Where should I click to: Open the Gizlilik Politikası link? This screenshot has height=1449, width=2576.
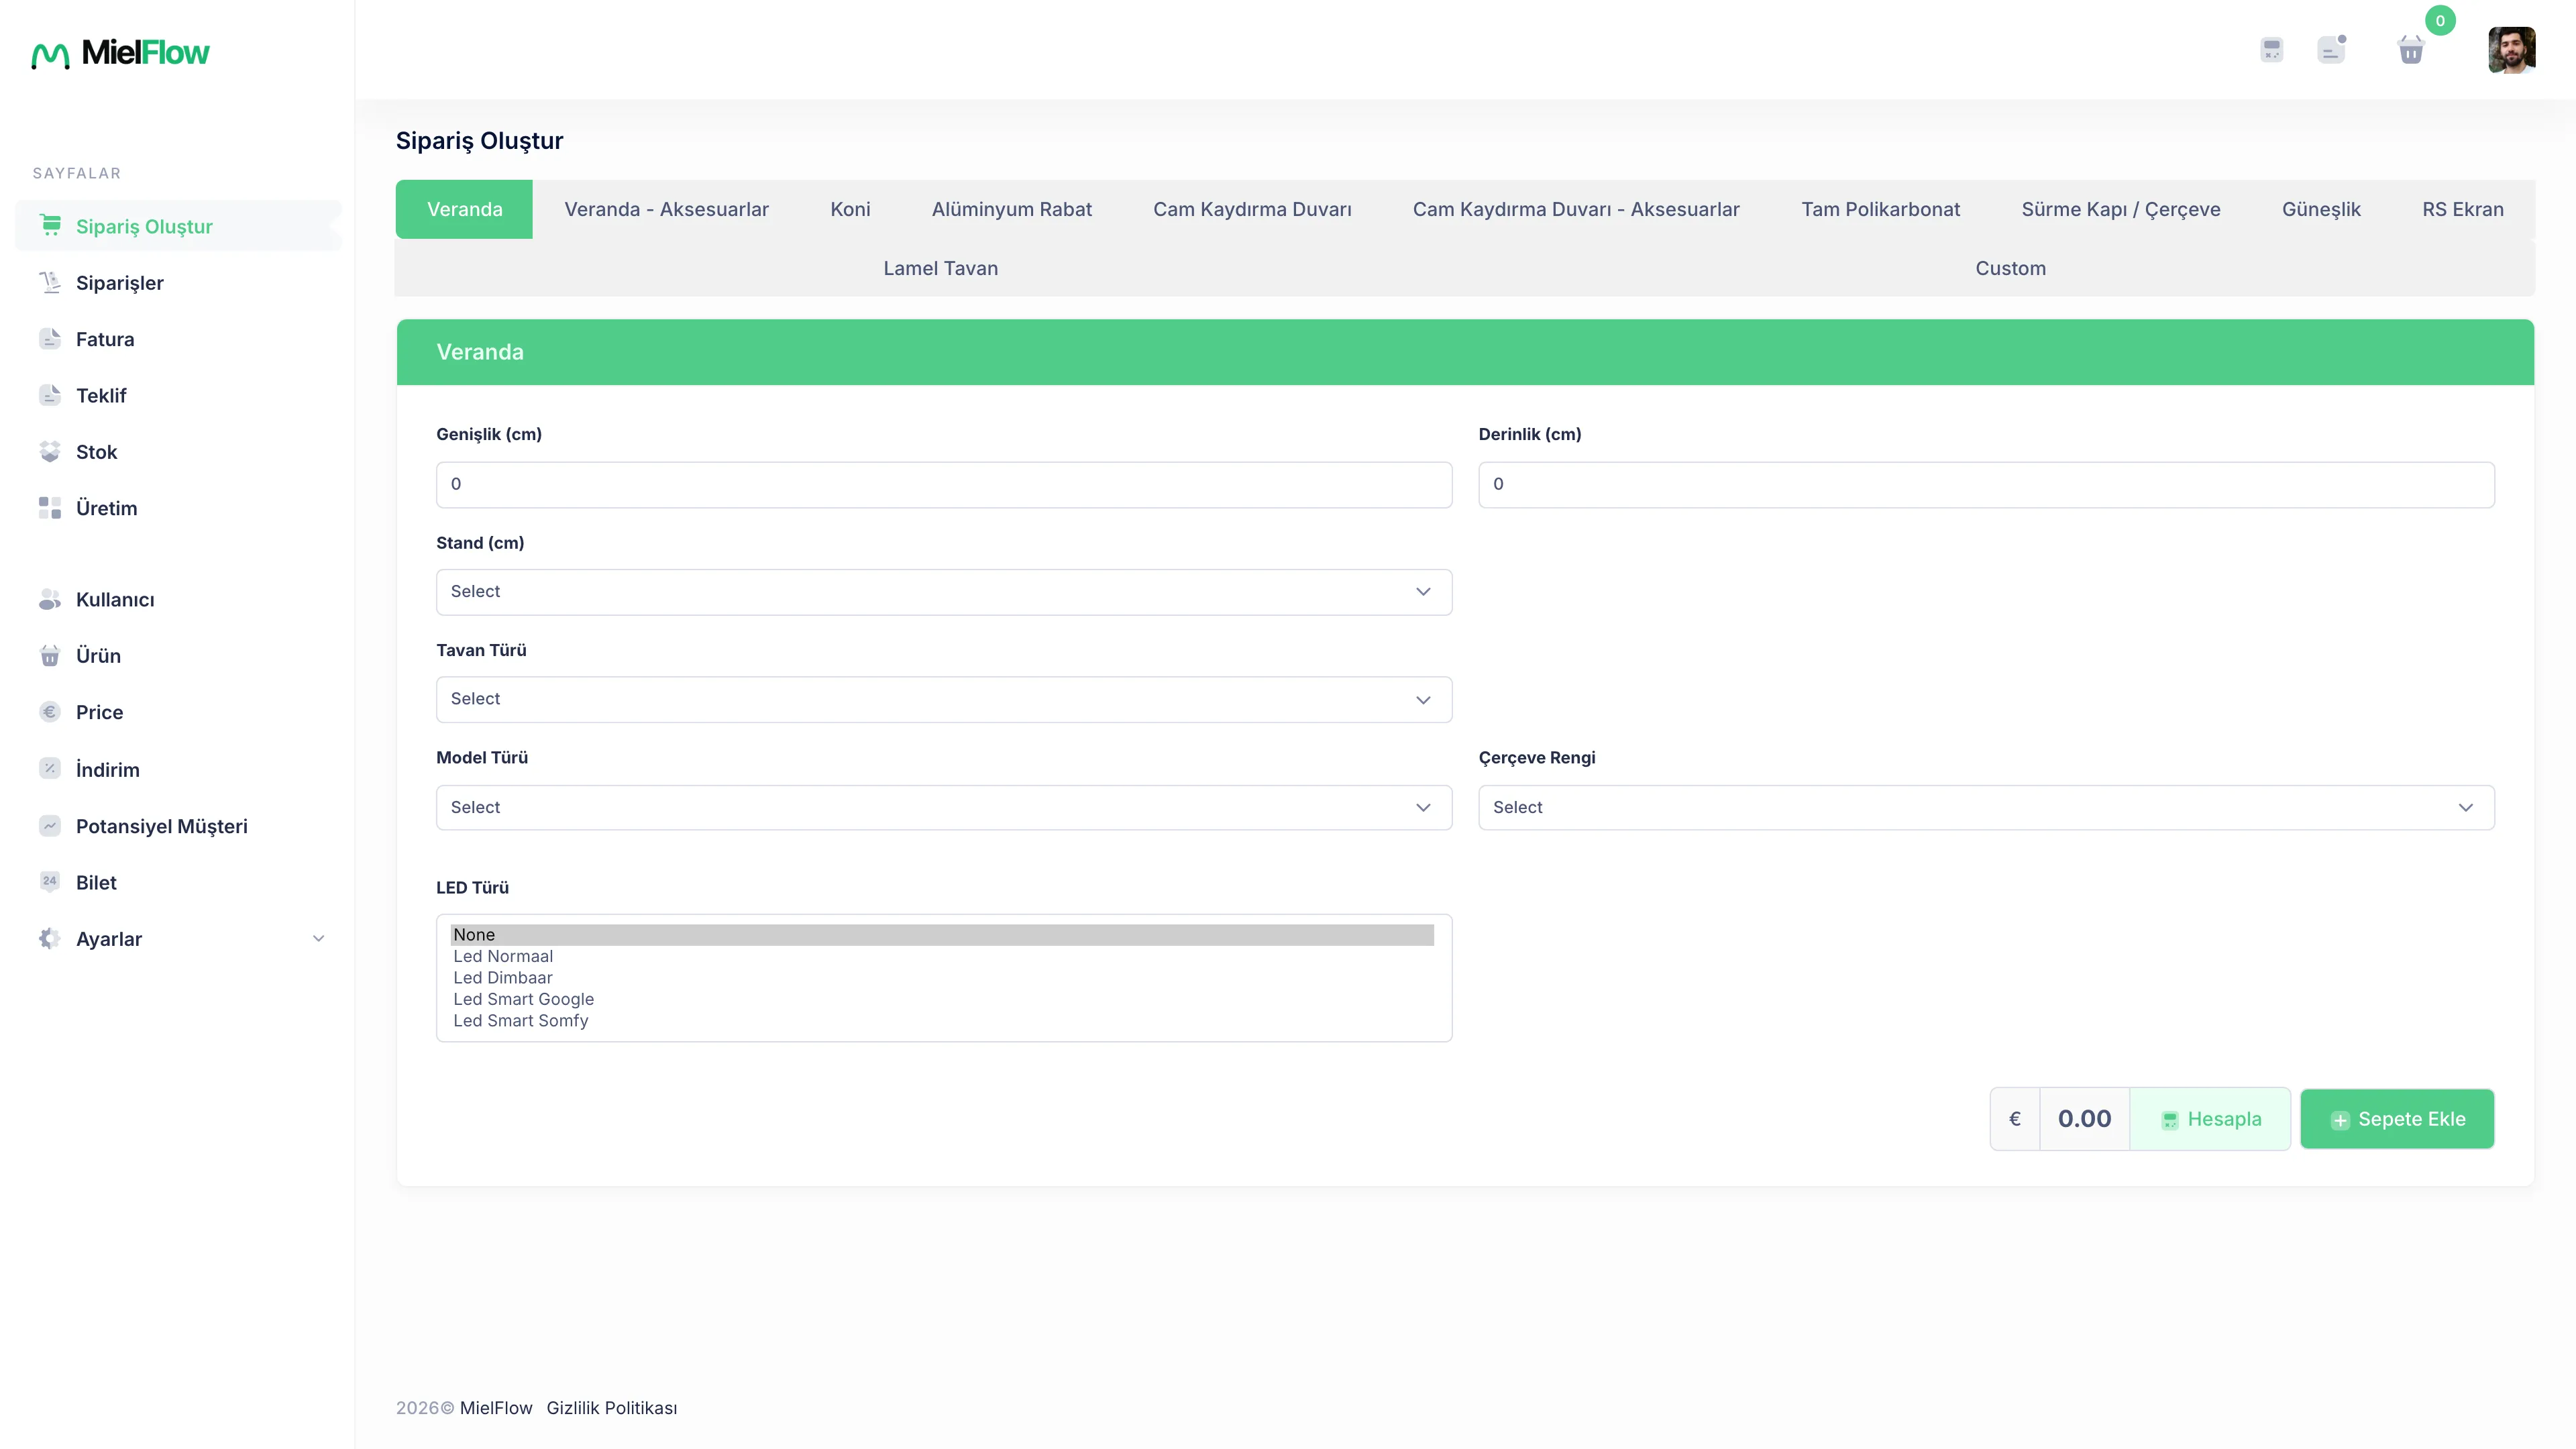[x=612, y=1408]
